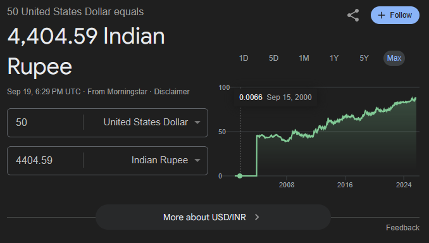Follow this currency pair

click(x=395, y=15)
